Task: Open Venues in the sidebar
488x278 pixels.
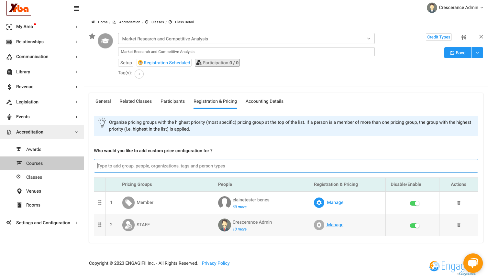Action: point(34,191)
